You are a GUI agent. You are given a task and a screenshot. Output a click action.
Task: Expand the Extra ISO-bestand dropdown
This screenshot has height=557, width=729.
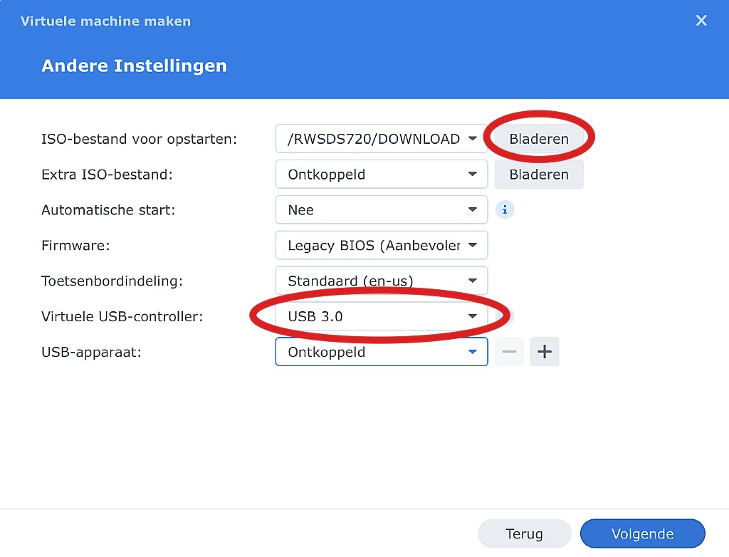(381, 175)
